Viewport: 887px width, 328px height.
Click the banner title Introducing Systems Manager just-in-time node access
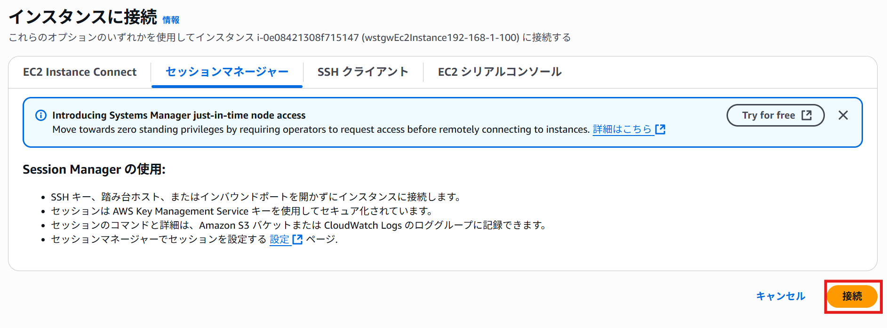coord(179,115)
